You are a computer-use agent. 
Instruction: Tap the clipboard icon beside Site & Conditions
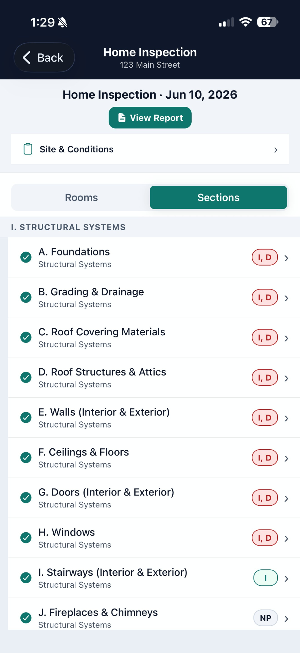(28, 149)
